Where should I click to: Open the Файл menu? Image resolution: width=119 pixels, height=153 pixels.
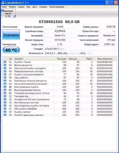click(x=4, y=7)
